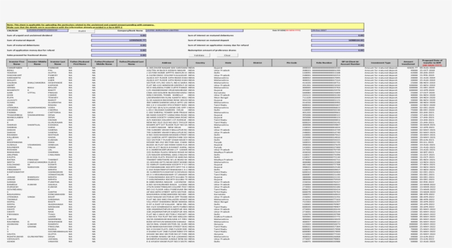Click the 'SOUNDARARAJAN' last name cell
452x248 pixels.
point(58,231)
